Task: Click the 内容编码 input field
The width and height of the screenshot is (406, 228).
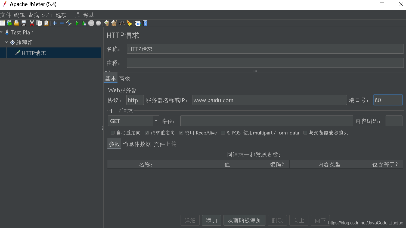Action: tap(394, 121)
